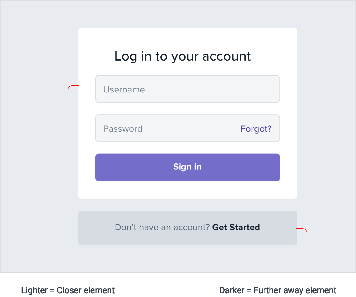Click the page background above the login card

[x=188, y=14]
